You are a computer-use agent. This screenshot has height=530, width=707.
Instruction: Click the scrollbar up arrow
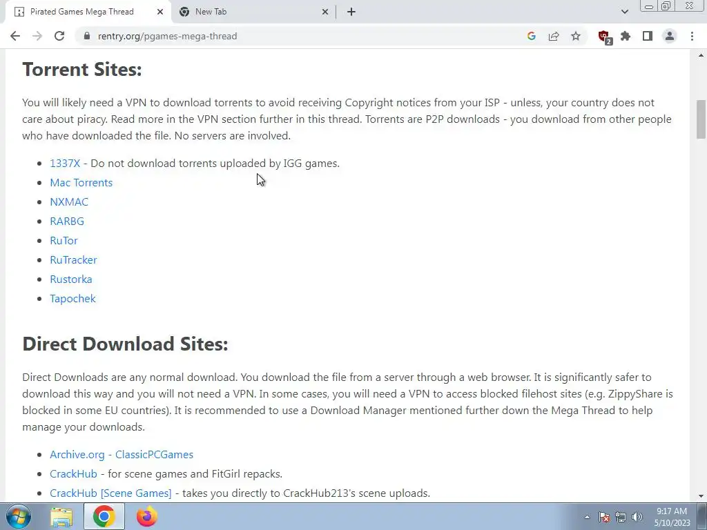(701, 55)
